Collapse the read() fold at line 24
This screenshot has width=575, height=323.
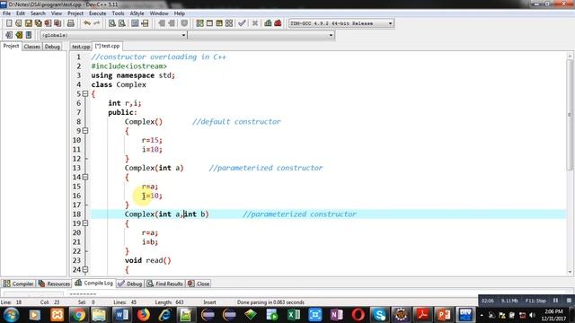[x=85, y=269]
